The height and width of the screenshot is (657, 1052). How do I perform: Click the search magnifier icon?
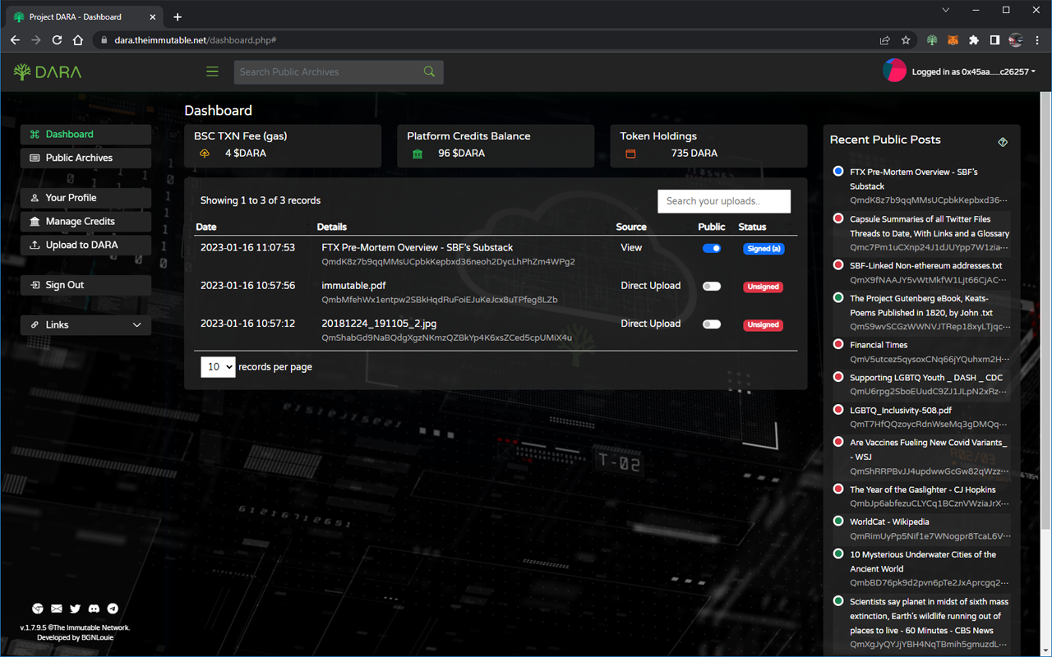[x=429, y=72]
